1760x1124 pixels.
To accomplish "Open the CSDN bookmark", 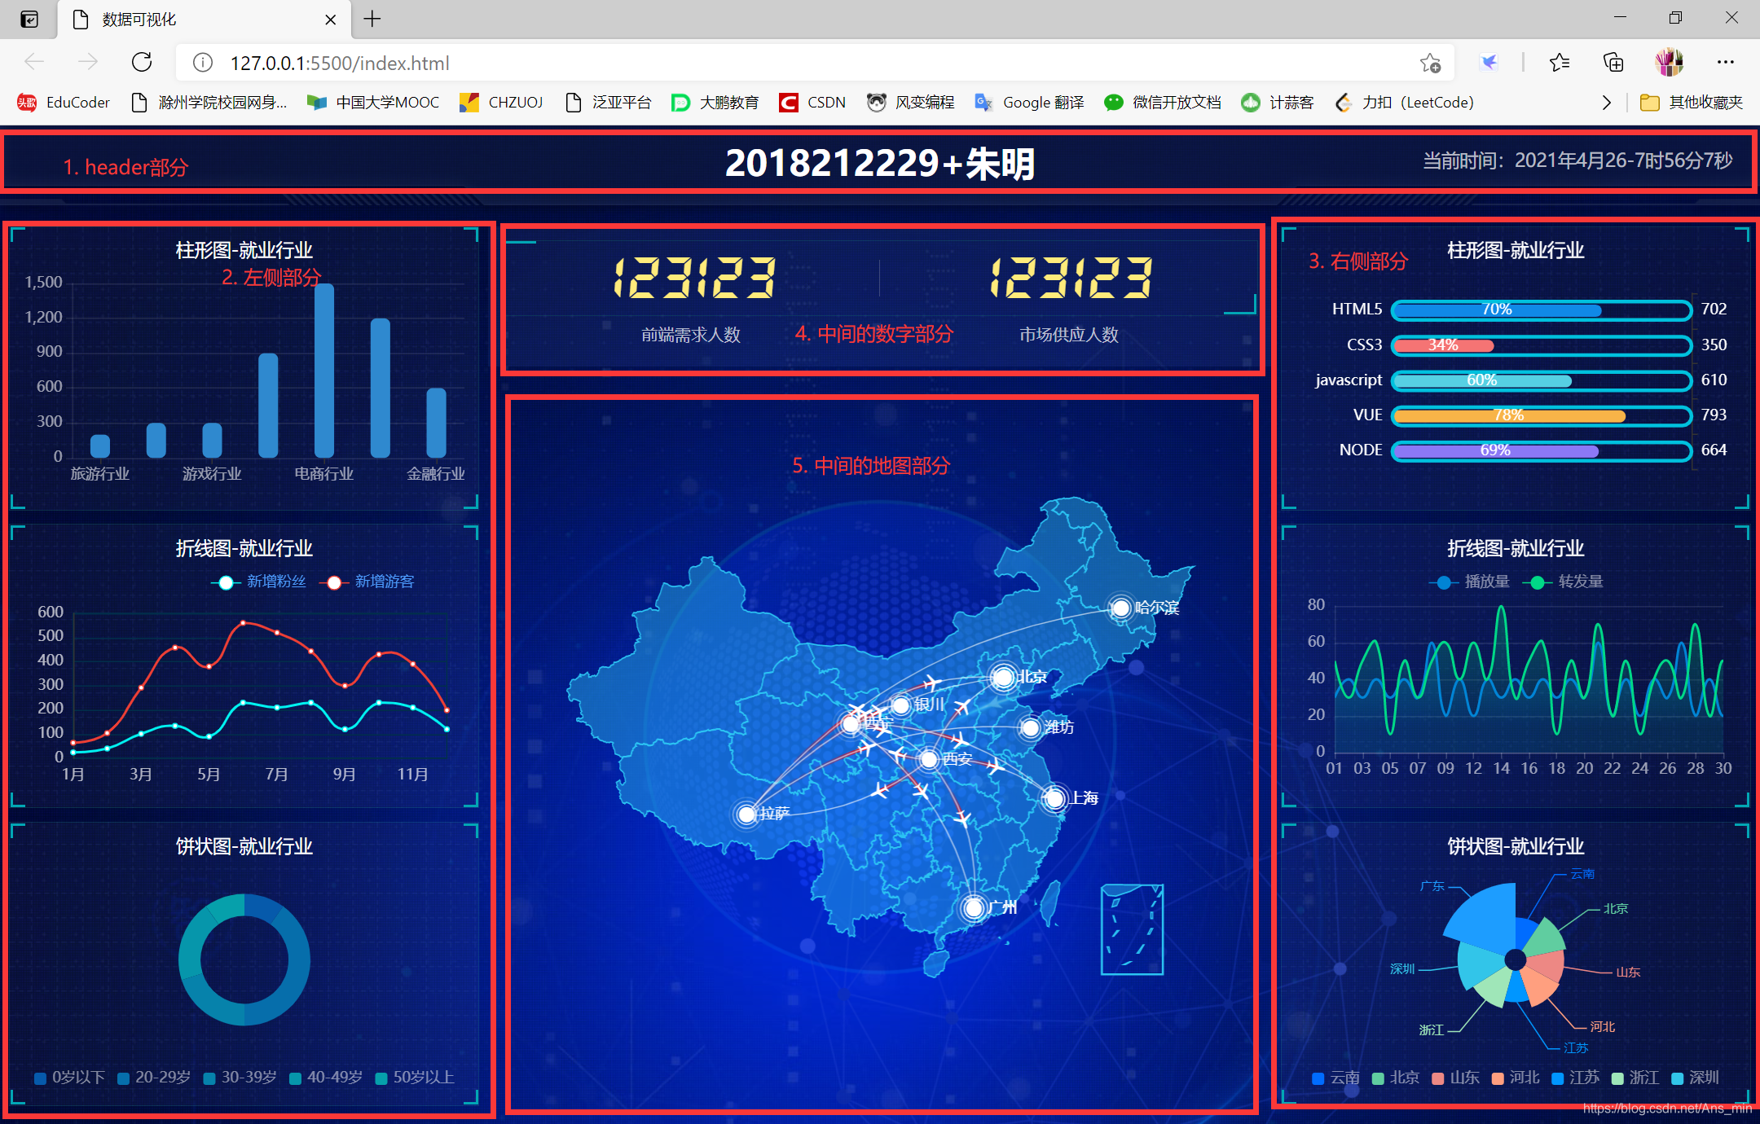I will [812, 103].
